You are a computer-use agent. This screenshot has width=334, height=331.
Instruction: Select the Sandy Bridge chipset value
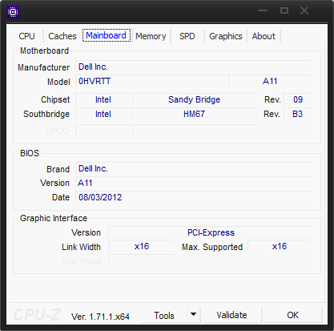(195, 99)
